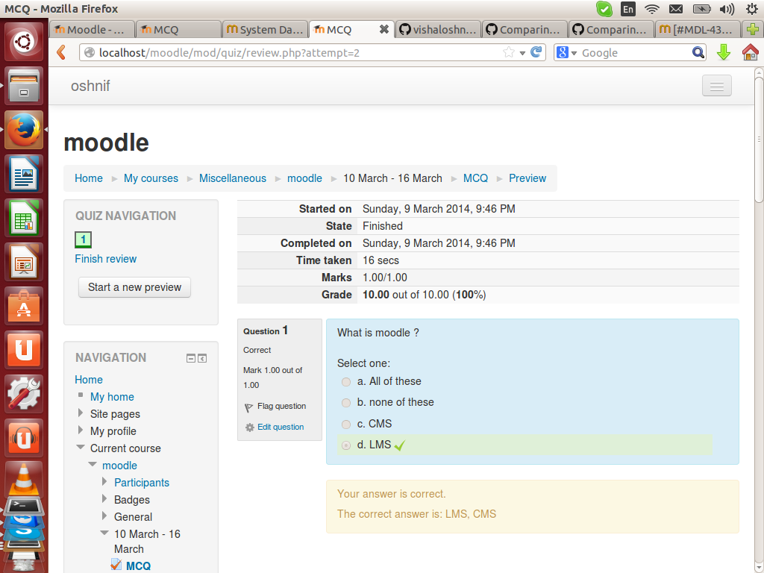Expand My profile tree node

(80, 430)
